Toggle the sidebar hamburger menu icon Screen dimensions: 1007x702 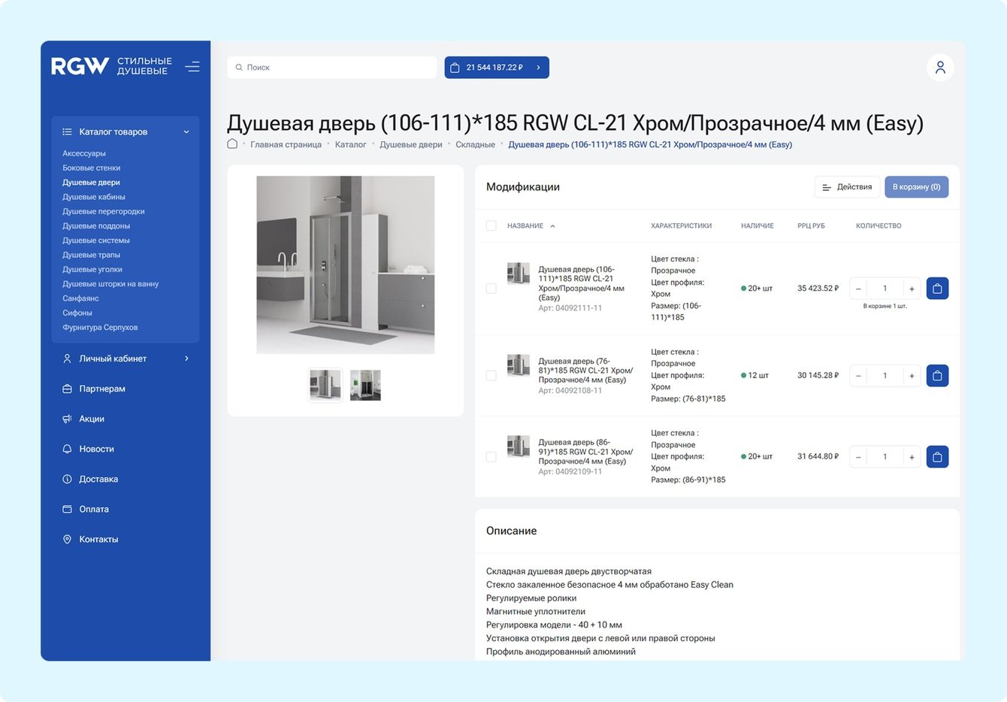192,66
